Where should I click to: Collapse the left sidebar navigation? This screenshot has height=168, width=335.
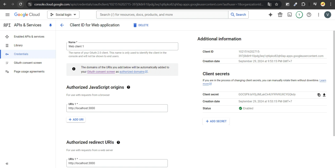pyautogui.click(x=7, y=163)
